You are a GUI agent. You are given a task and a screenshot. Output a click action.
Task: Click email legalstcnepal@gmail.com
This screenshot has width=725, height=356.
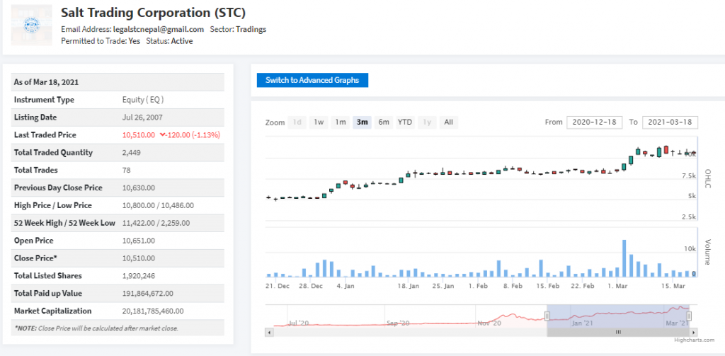point(159,29)
